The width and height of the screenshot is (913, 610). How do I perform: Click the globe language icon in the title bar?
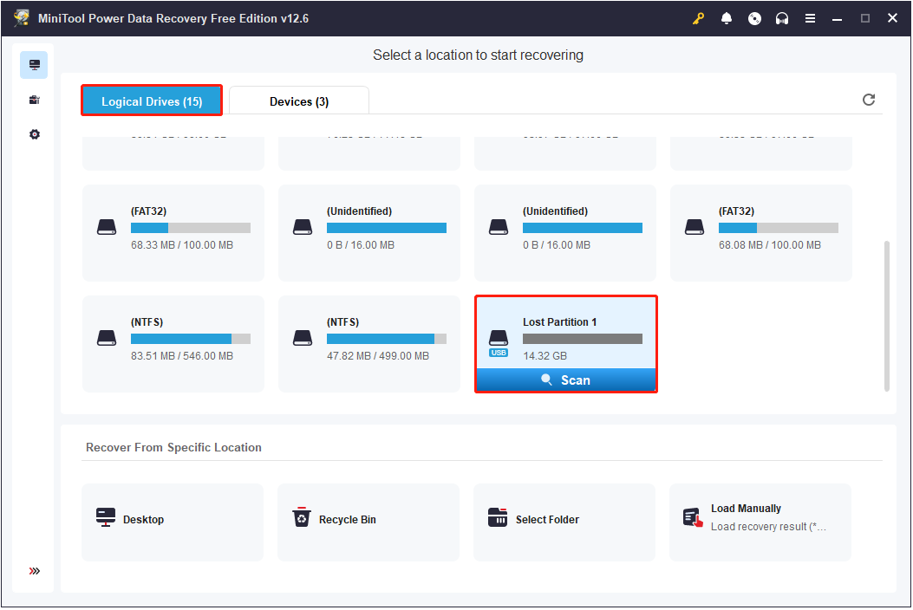click(x=754, y=17)
